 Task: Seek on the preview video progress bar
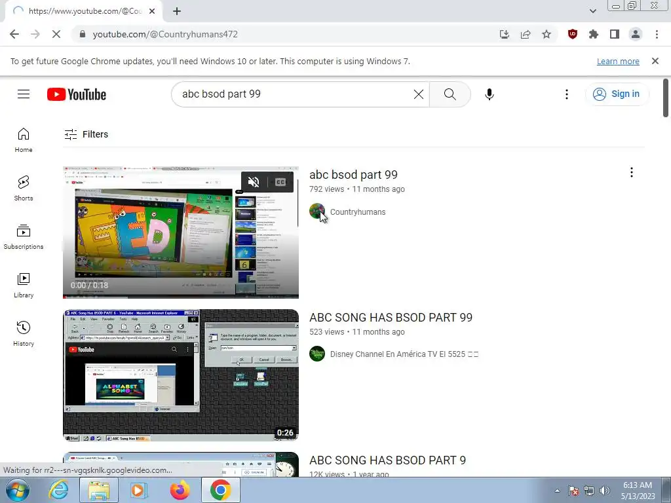coord(181,297)
